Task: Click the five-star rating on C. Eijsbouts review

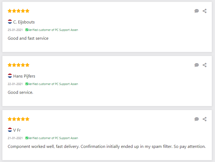Action: pos(18,11)
